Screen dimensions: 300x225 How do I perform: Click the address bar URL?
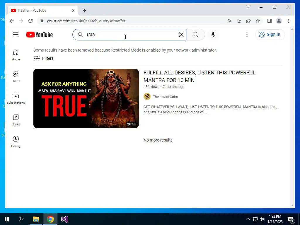click(86, 21)
